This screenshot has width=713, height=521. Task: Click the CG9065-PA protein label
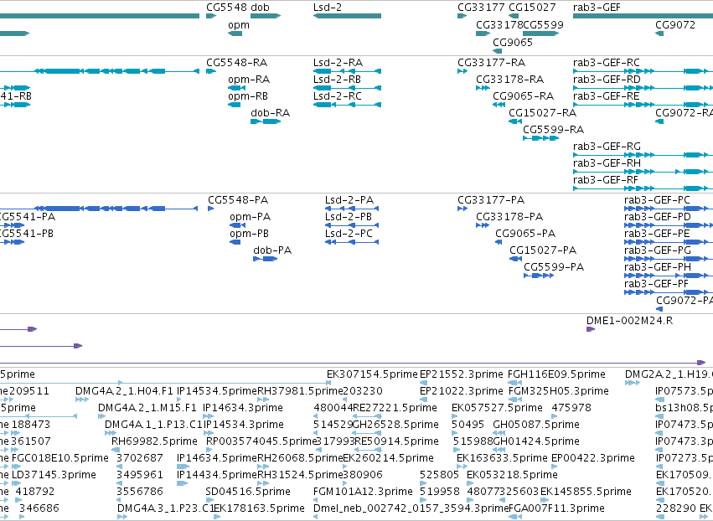pyautogui.click(x=525, y=234)
